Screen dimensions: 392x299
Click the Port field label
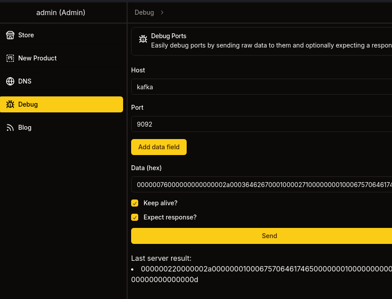(137, 108)
